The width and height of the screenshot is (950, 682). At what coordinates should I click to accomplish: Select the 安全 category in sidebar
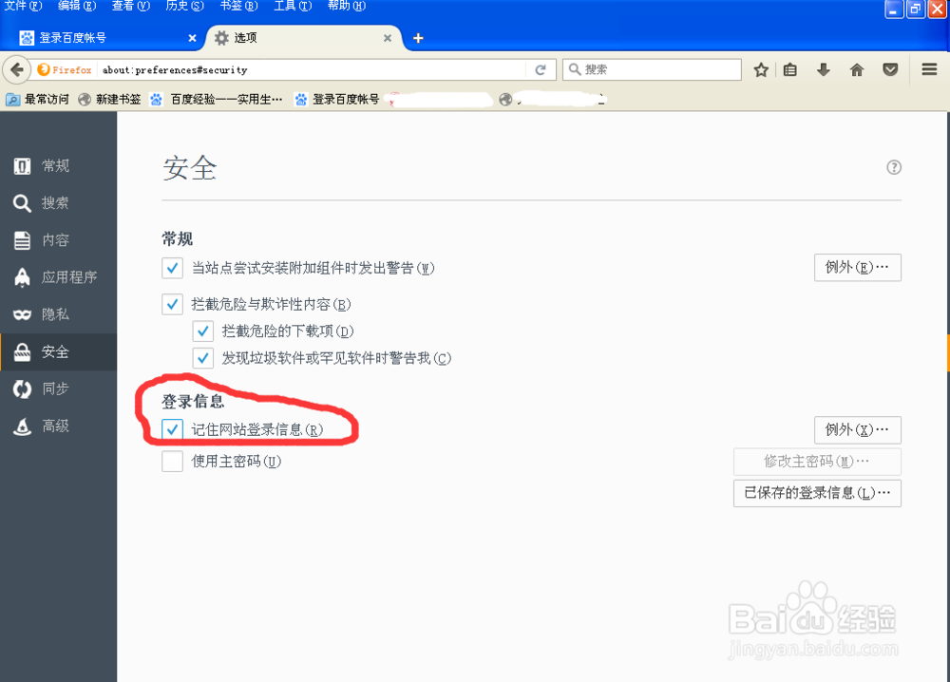pyautogui.click(x=58, y=351)
